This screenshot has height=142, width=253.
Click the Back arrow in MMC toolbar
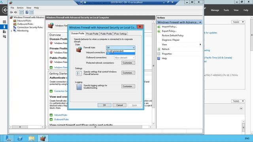(x=11, y=12)
